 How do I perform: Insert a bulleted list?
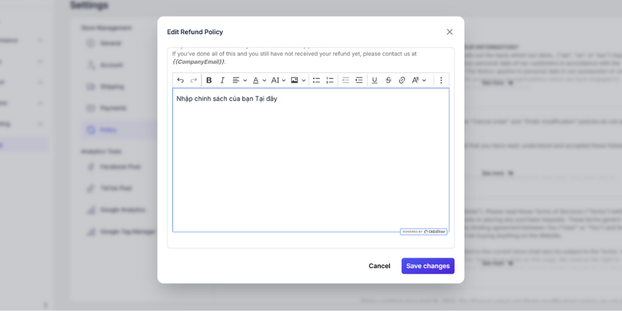pos(316,80)
